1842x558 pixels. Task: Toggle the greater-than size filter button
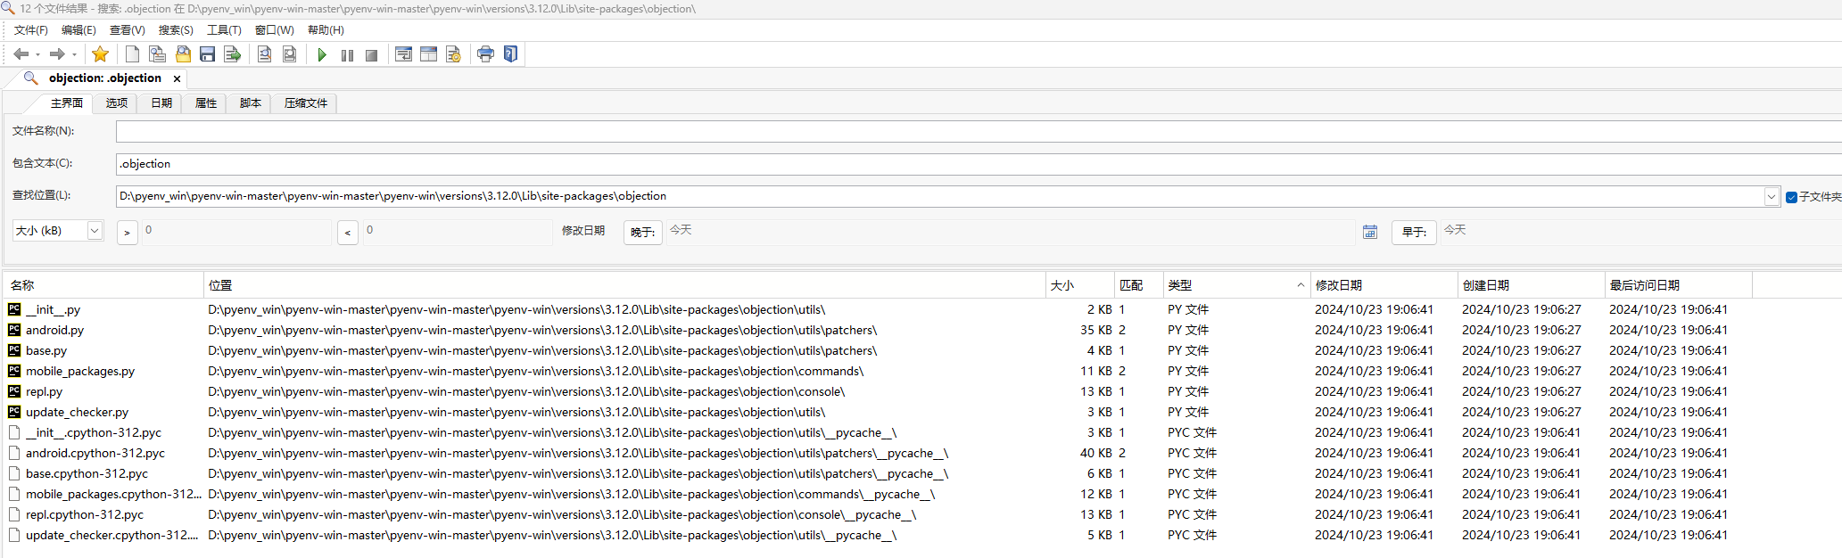pos(127,232)
